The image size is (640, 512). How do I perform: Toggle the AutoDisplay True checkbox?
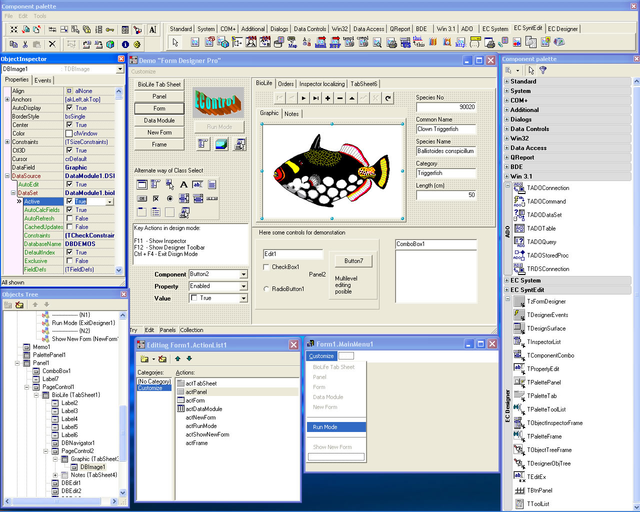click(69, 108)
